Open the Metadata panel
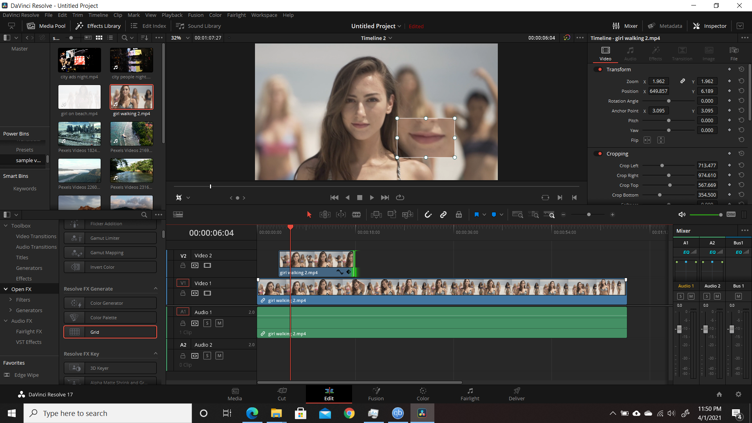 (x=665, y=26)
